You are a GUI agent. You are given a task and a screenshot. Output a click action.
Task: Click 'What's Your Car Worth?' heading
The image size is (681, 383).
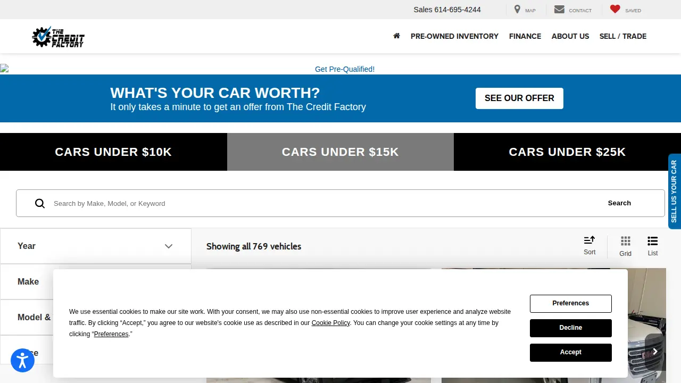point(215,93)
